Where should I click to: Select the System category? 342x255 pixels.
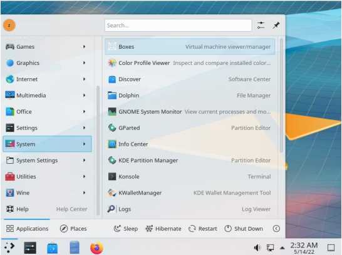[x=48, y=144]
